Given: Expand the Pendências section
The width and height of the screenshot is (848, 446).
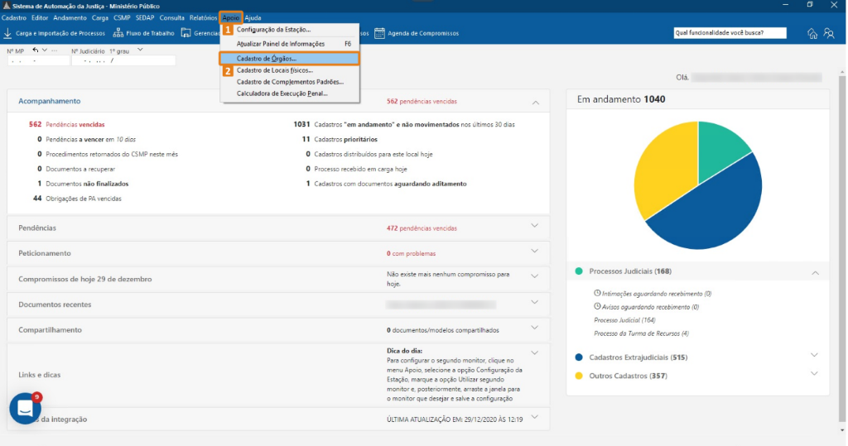Looking at the screenshot, I should pyautogui.click(x=534, y=226).
